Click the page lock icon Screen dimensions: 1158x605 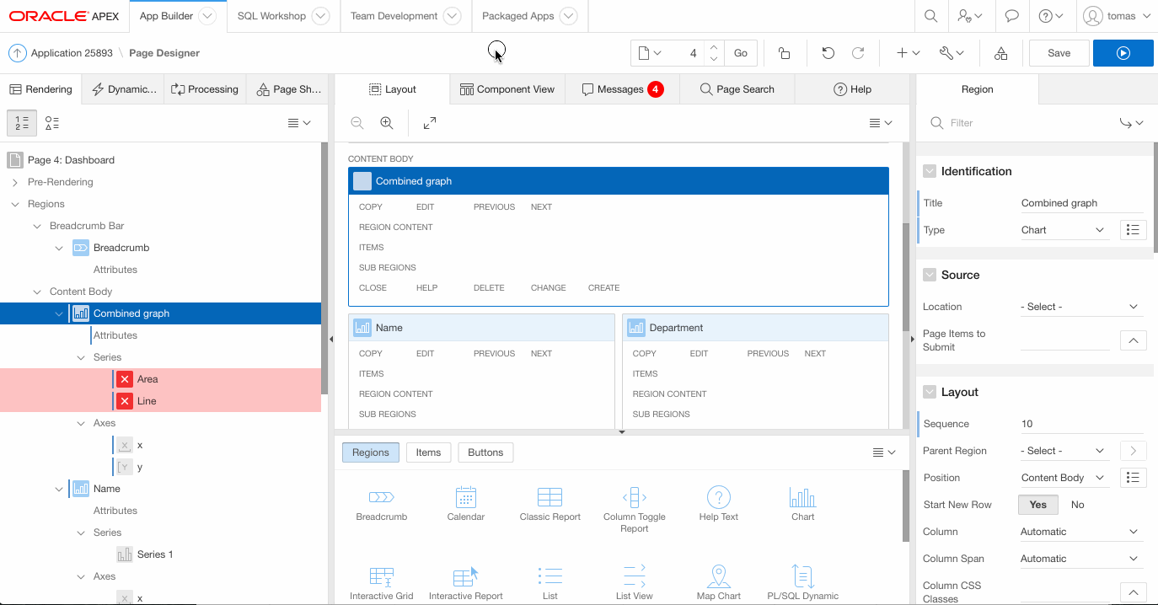784,53
